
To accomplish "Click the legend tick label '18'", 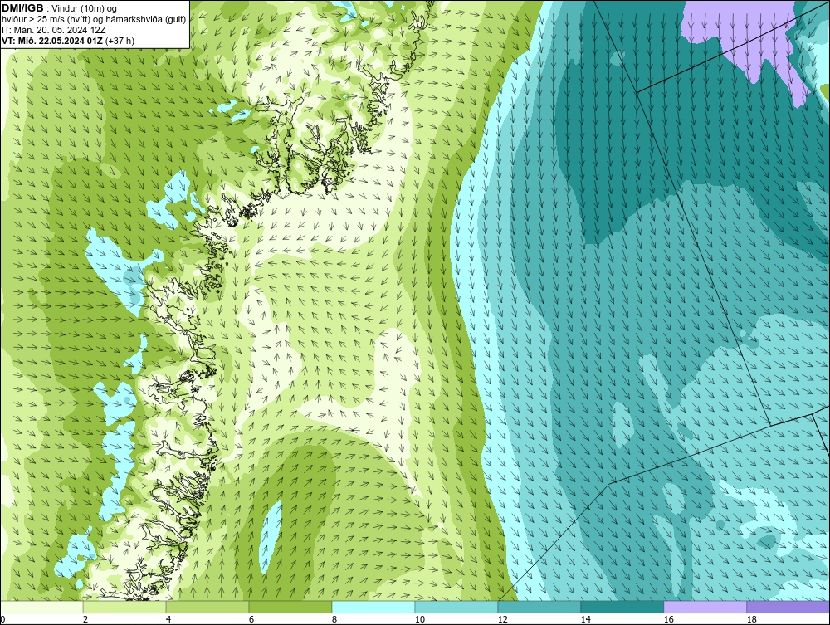I will 752,619.
